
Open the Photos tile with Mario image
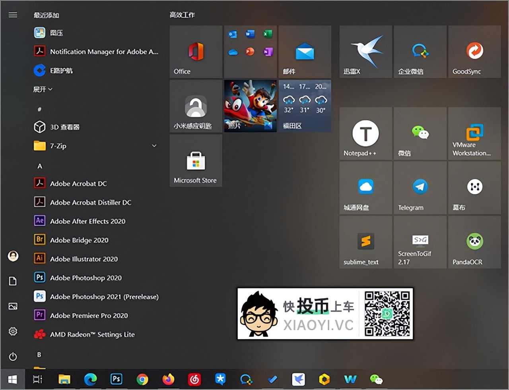click(x=250, y=106)
